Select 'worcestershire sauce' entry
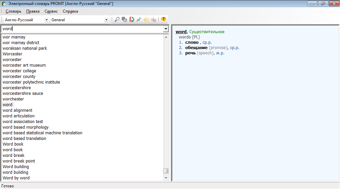This screenshot has height=189, width=340. click(23, 93)
